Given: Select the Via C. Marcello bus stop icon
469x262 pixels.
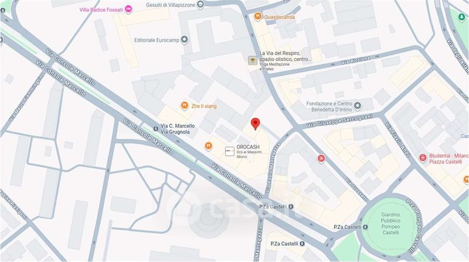Looking at the screenshot, I should [x=155, y=128].
